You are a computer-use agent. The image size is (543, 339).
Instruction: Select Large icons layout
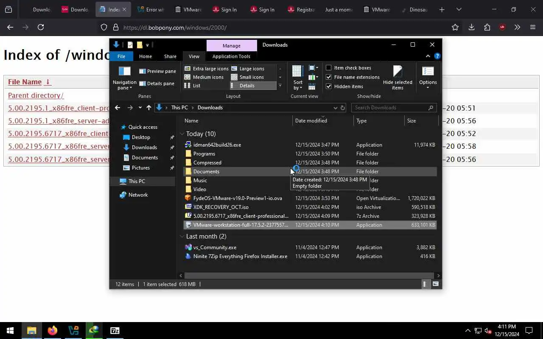pos(248,69)
